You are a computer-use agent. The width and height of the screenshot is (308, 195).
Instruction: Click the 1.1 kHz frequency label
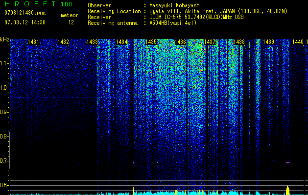tap(4, 63)
